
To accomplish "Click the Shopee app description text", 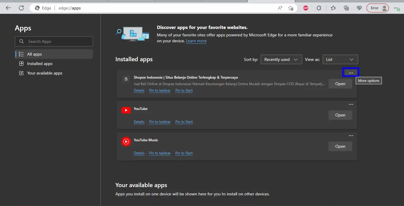I will tap(230, 84).
